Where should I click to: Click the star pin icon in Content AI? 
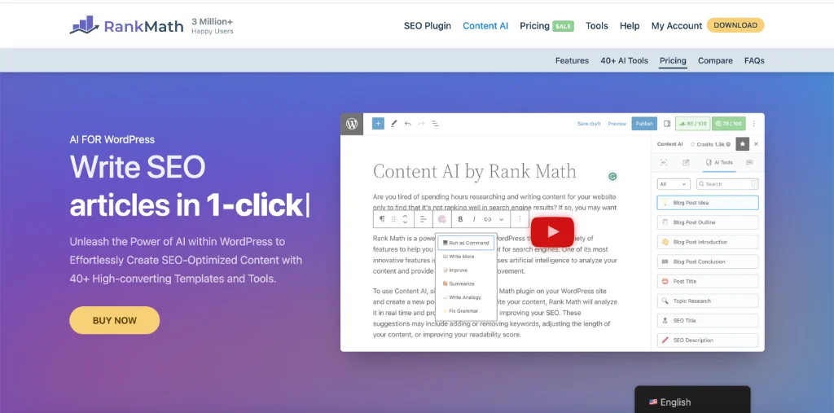[743, 143]
